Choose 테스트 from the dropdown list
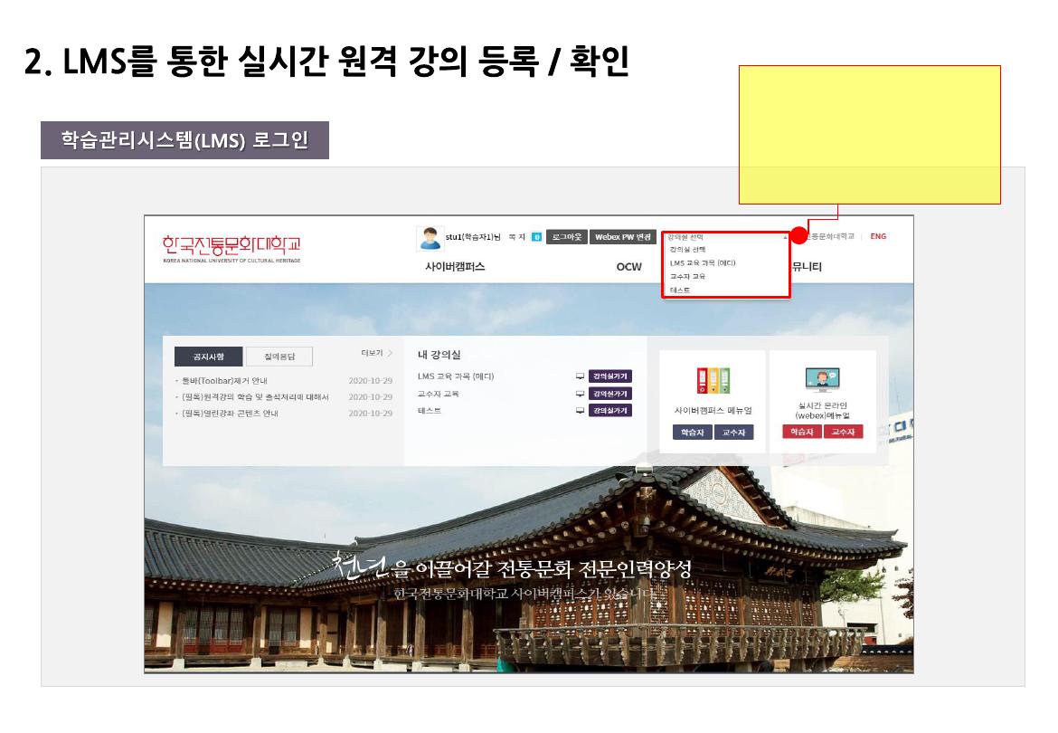 pos(680,290)
